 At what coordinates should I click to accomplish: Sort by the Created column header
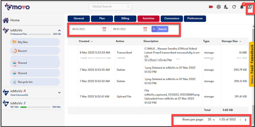point(84,41)
